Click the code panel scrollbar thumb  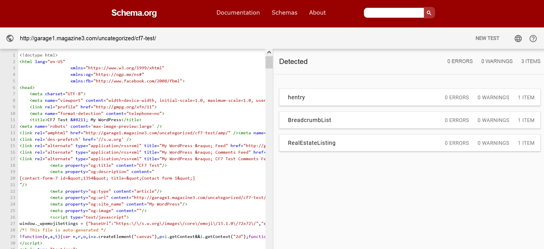point(269,62)
